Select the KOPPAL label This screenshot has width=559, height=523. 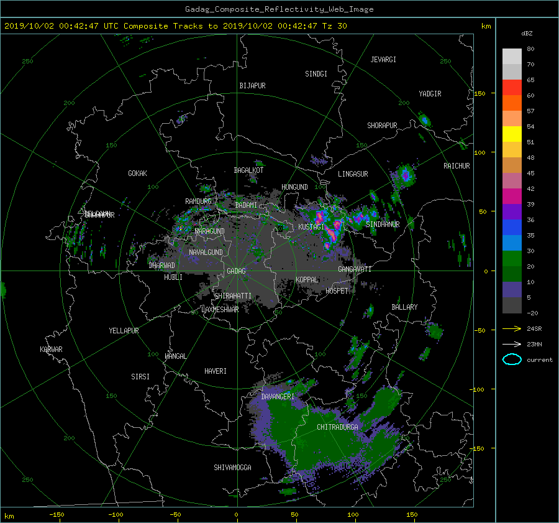[x=307, y=280]
